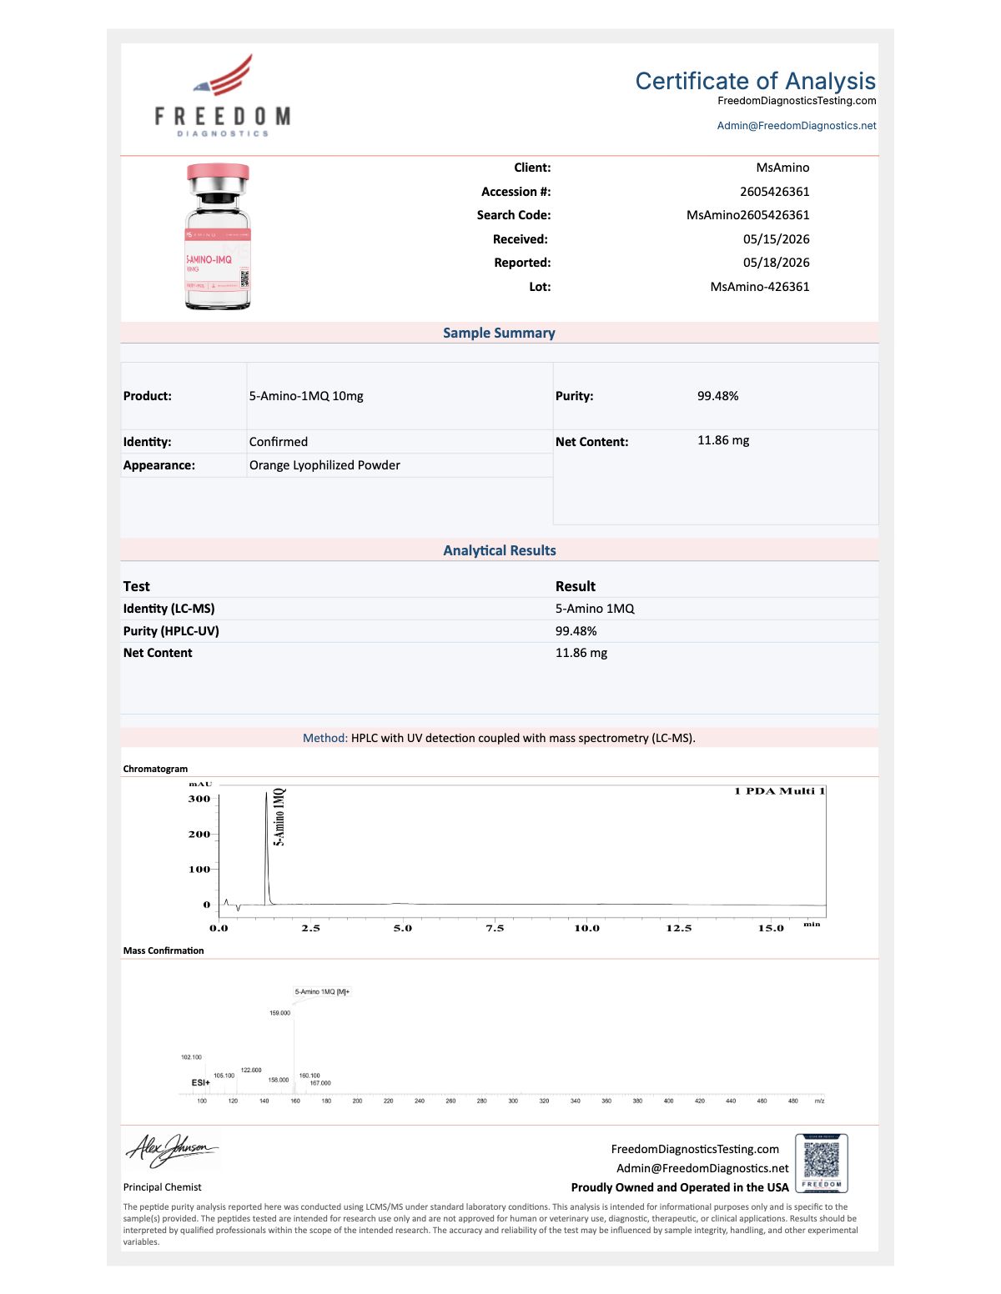Click the Alex Johnson signature
1001x1294 pixels.
click(x=172, y=1151)
